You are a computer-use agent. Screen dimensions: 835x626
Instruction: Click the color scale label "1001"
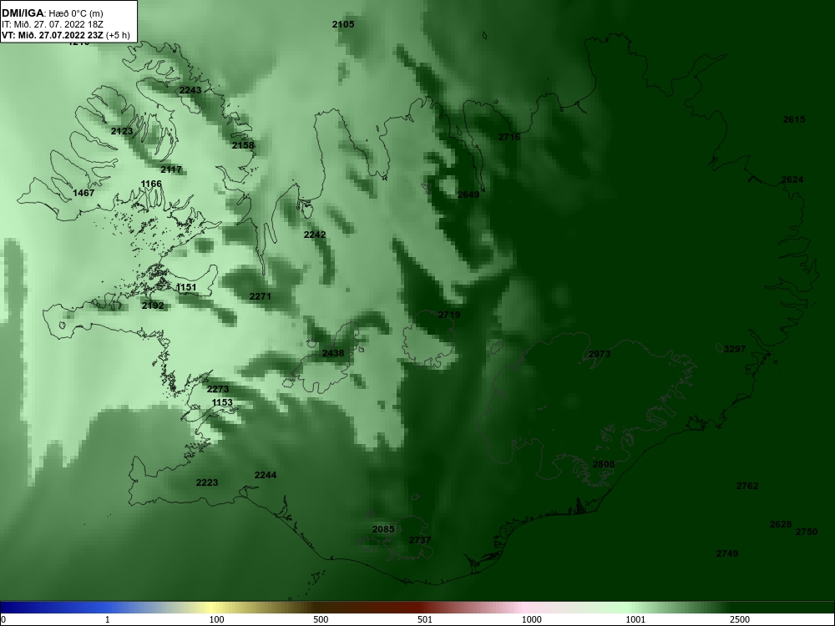[635, 619]
